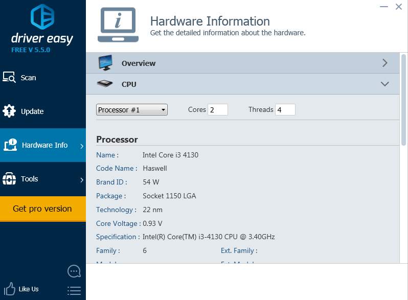Click the thumbs-up Like Us icon

(x=10, y=289)
